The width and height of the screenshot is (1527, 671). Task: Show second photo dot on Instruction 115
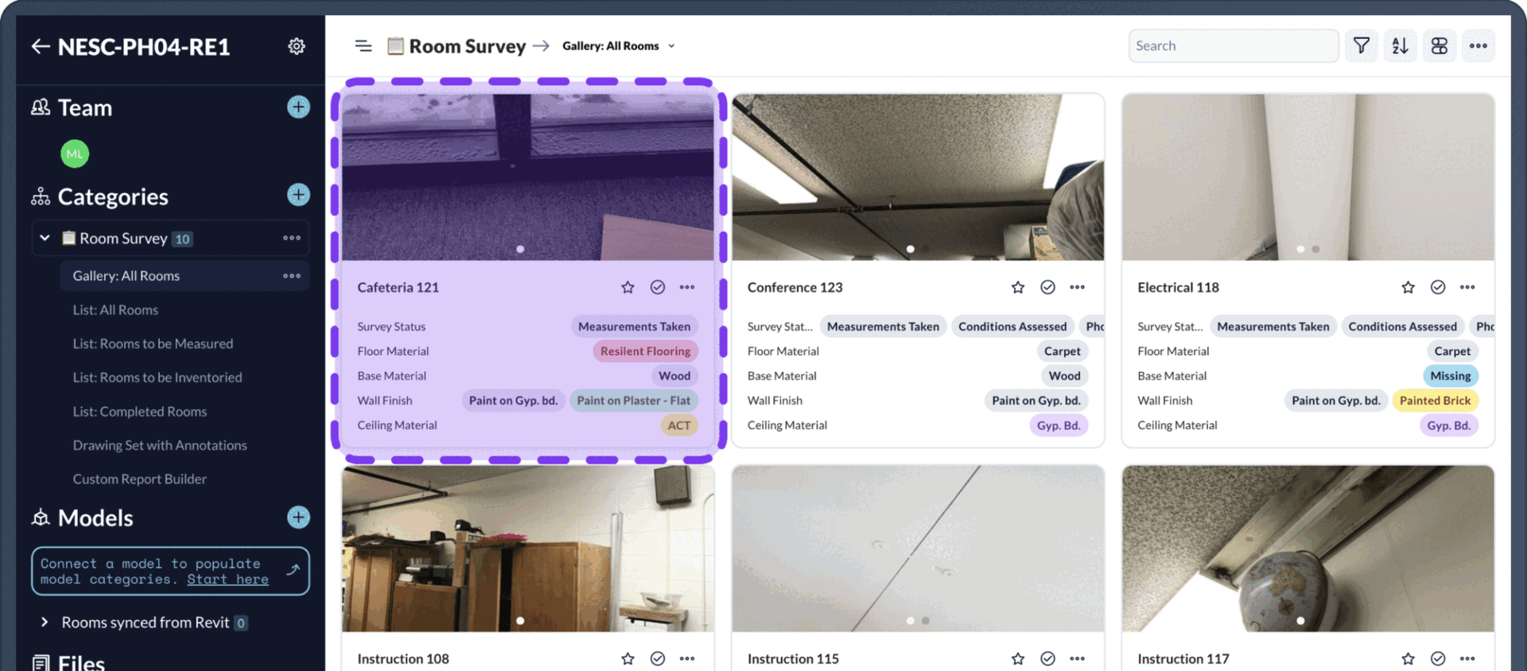point(926,620)
